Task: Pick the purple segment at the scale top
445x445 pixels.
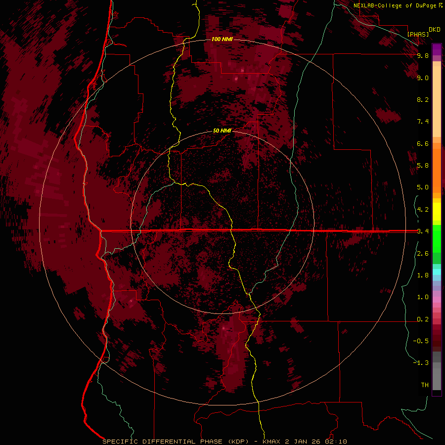Action: [437, 49]
